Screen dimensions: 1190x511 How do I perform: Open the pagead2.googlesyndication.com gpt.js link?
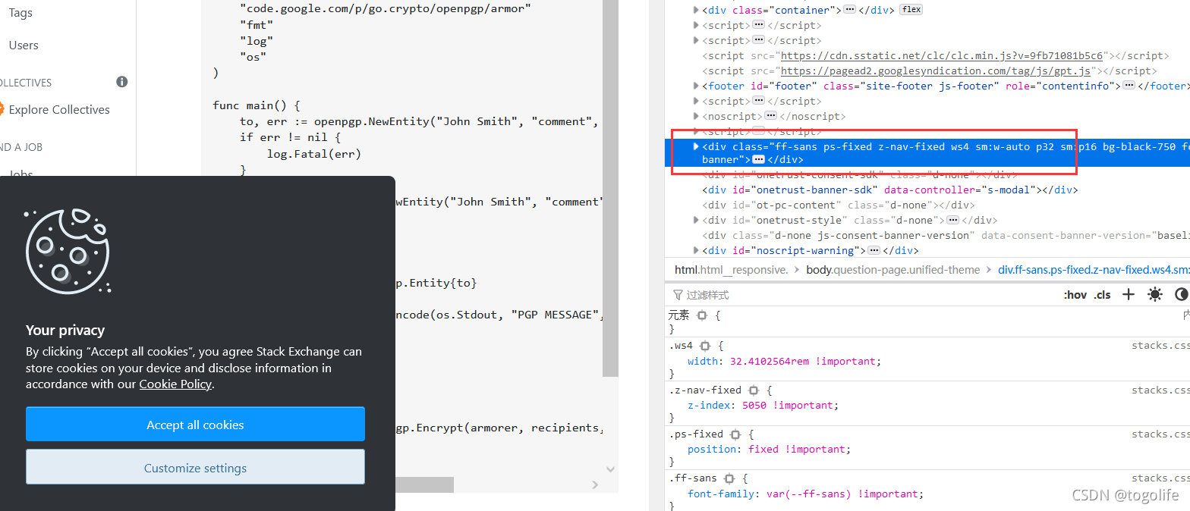tap(936, 71)
